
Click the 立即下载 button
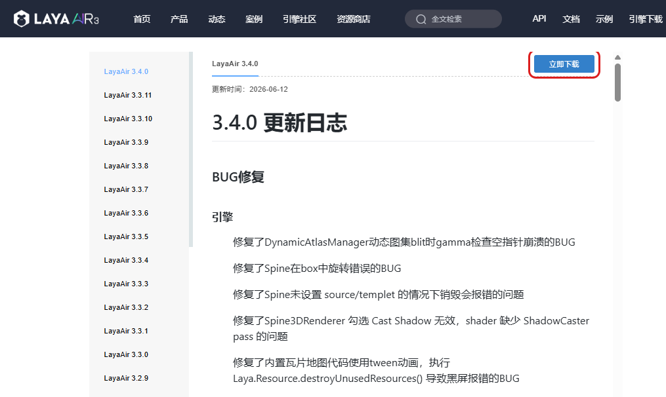pyautogui.click(x=564, y=64)
